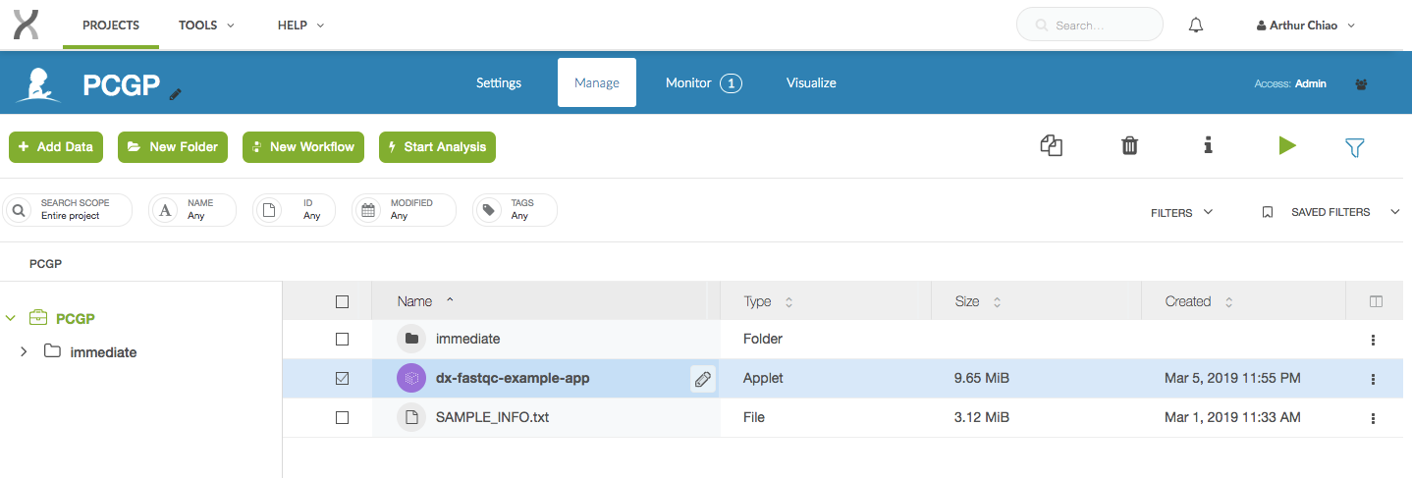Run with the green play icon
Screen dimensions: 1412x478
coord(1287,145)
